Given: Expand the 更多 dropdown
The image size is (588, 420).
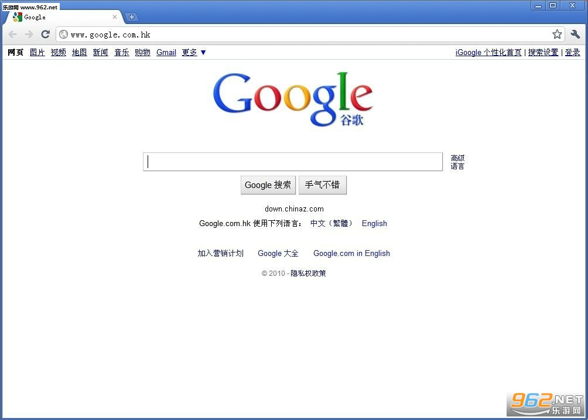Looking at the screenshot, I should point(193,53).
